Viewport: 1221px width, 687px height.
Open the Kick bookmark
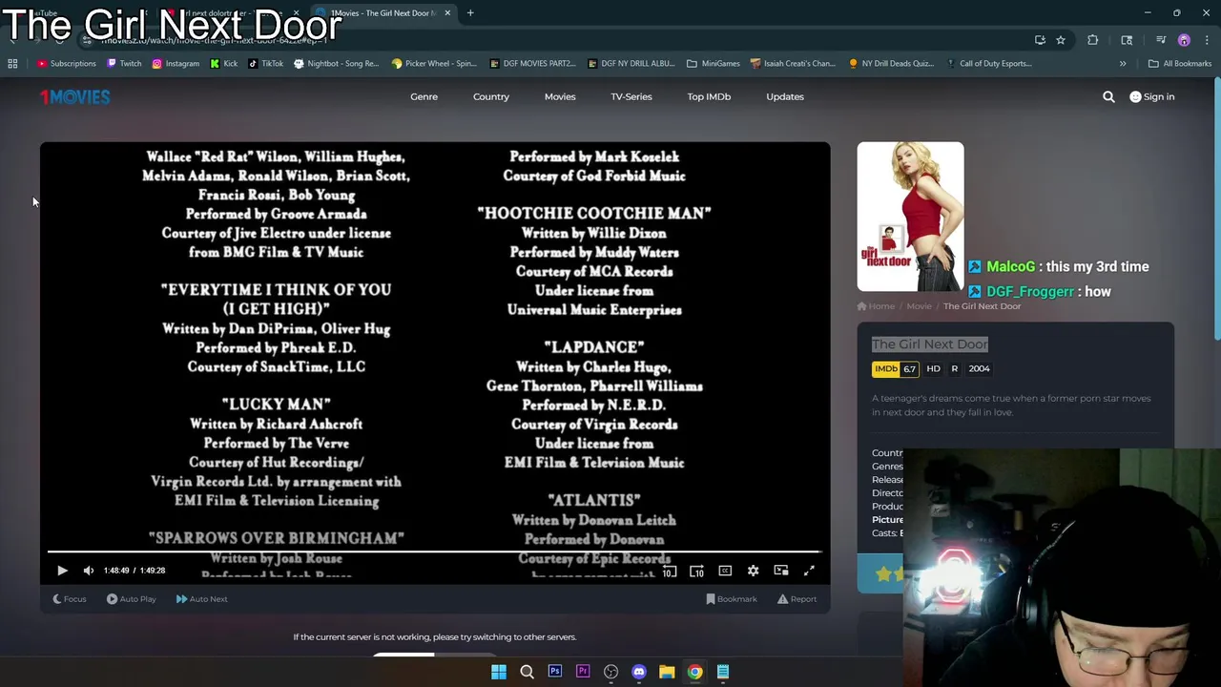[224, 64]
